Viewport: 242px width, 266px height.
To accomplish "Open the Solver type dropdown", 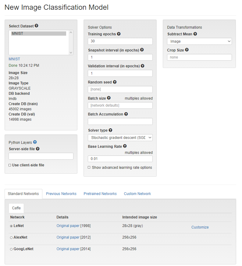I will tap(120, 138).
